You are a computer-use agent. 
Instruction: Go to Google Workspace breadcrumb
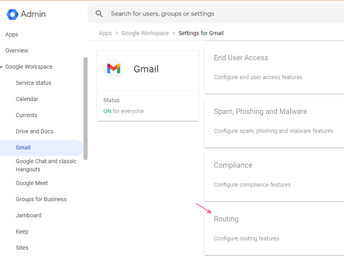click(x=145, y=33)
